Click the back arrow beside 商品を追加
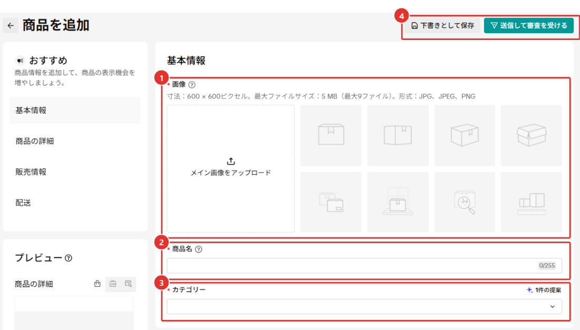This screenshot has width=580, height=330. pos(11,25)
